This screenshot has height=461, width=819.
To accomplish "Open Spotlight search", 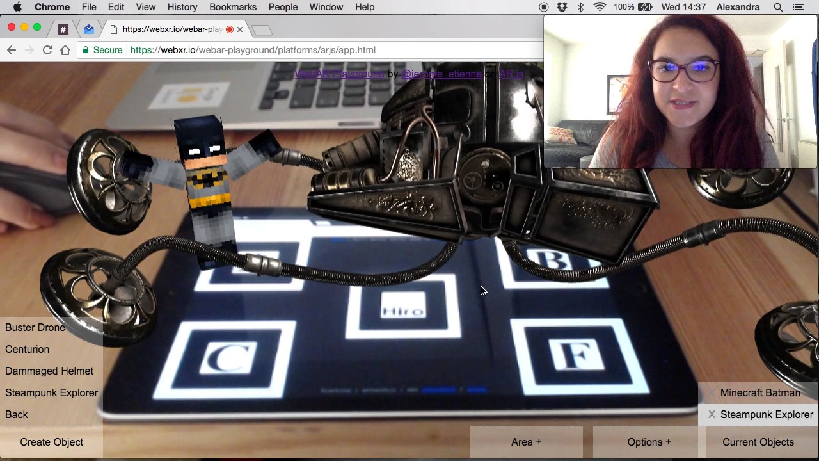I will [x=778, y=7].
